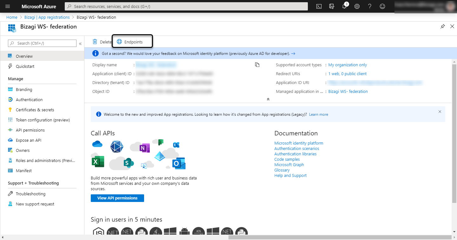Screen dimensions: 457x240
Task: Click the Bizagi WS- federation app icon
Action: tap(12, 28)
